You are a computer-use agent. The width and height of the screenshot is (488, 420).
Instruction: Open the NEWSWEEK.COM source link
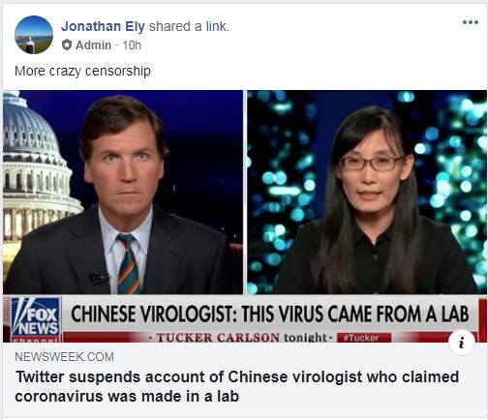coord(64,357)
